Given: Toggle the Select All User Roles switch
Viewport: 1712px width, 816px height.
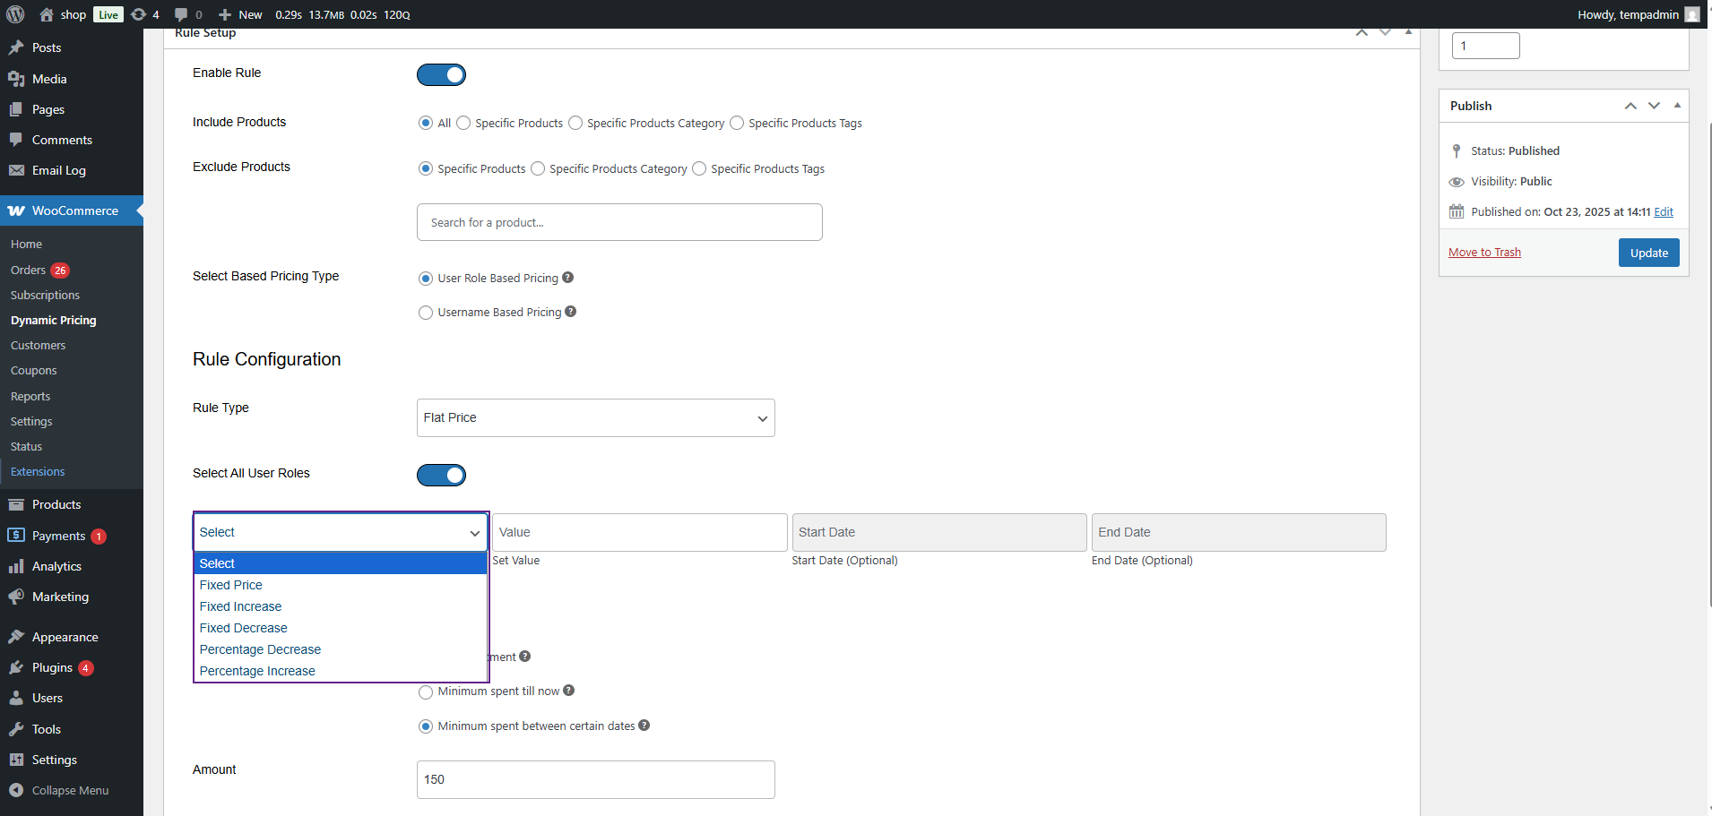Looking at the screenshot, I should coord(441,475).
